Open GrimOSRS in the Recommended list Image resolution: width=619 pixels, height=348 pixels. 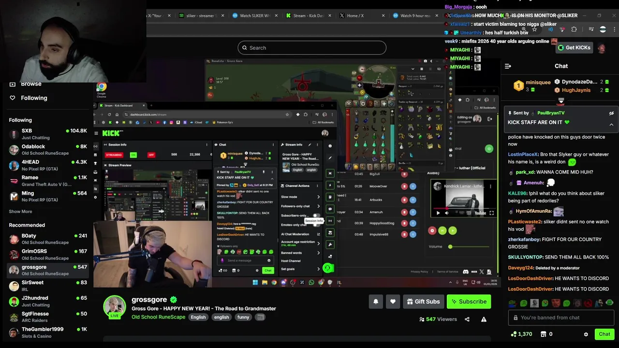tap(48, 254)
